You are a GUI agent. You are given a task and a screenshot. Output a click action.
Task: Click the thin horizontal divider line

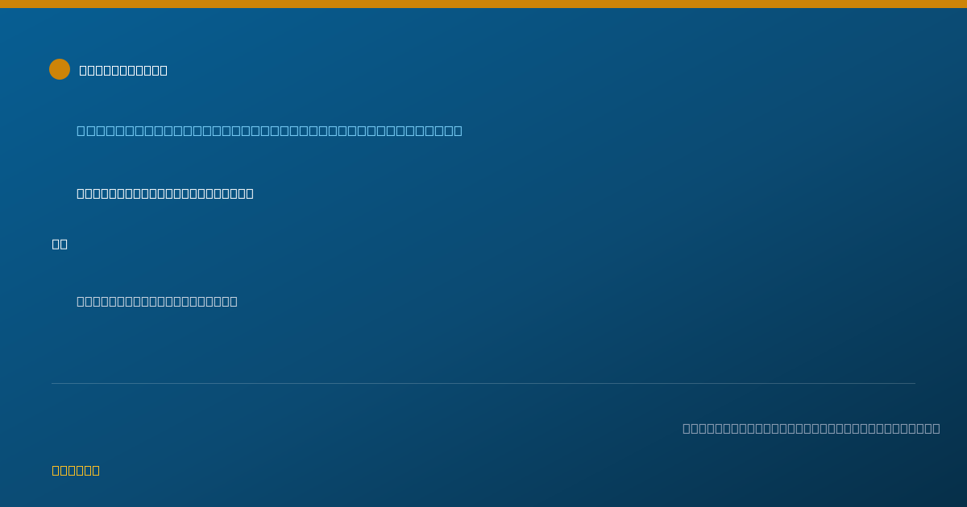483,383
